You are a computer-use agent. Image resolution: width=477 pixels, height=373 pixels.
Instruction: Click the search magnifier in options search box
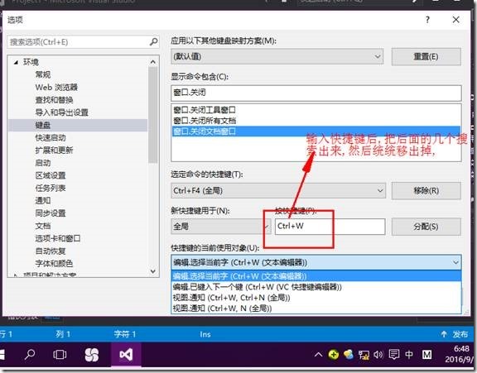click(x=154, y=41)
